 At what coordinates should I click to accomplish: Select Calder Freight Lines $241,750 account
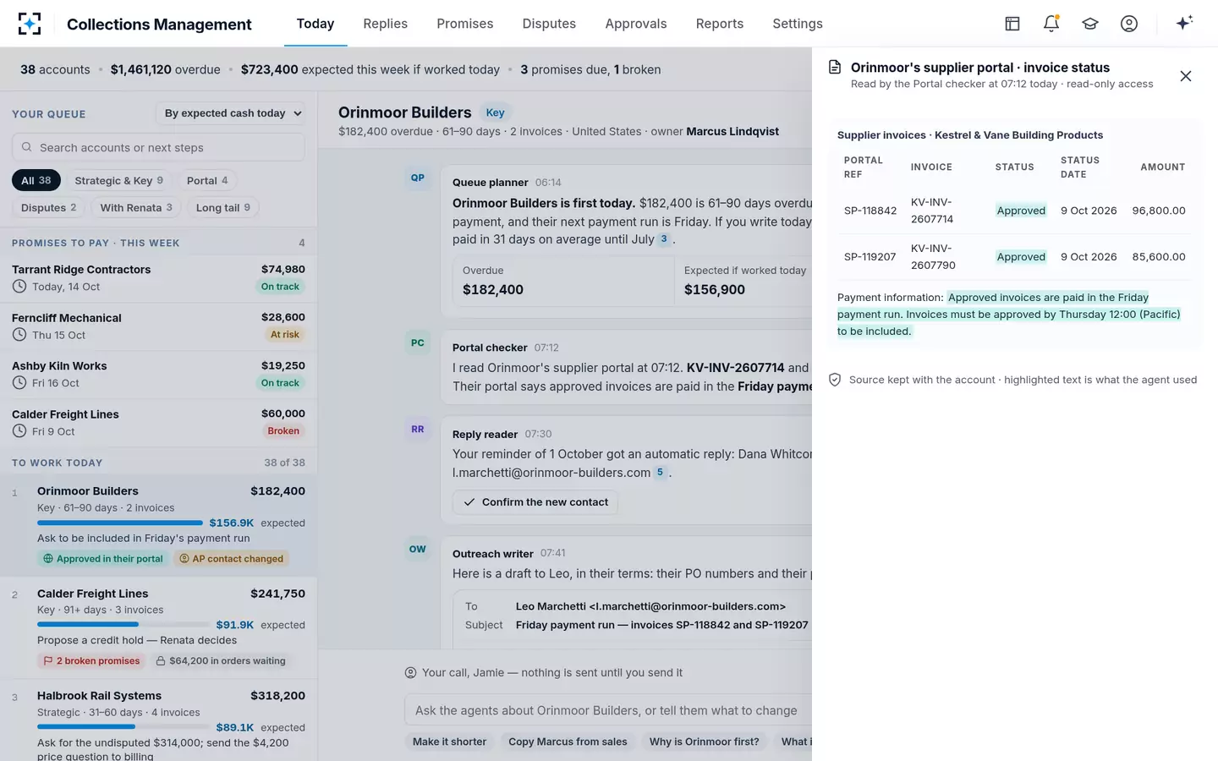[x=158, y=627]
